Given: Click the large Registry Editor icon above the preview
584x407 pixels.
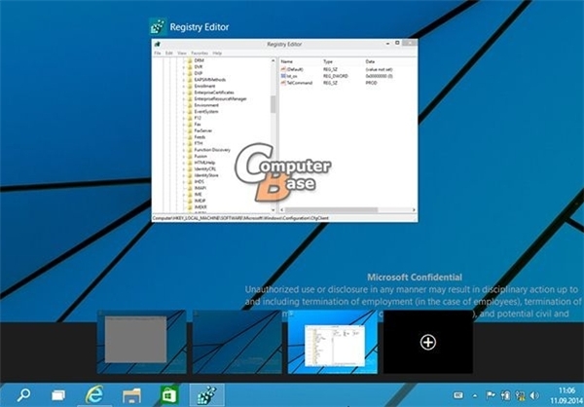Looking at the screenshot, I should 159,27.
